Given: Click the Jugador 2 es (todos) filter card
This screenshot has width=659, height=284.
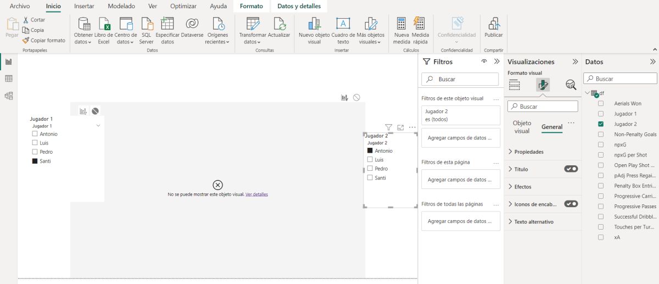Looking at the screenshot, I should (461, 115).
